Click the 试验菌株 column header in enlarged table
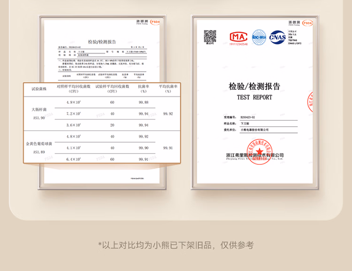 pos(39,89)
